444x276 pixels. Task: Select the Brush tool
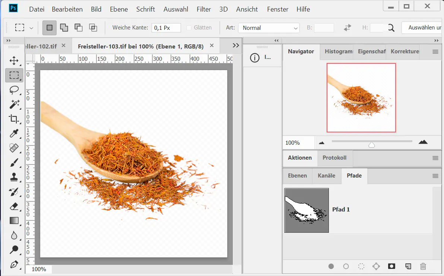[14, 163]
